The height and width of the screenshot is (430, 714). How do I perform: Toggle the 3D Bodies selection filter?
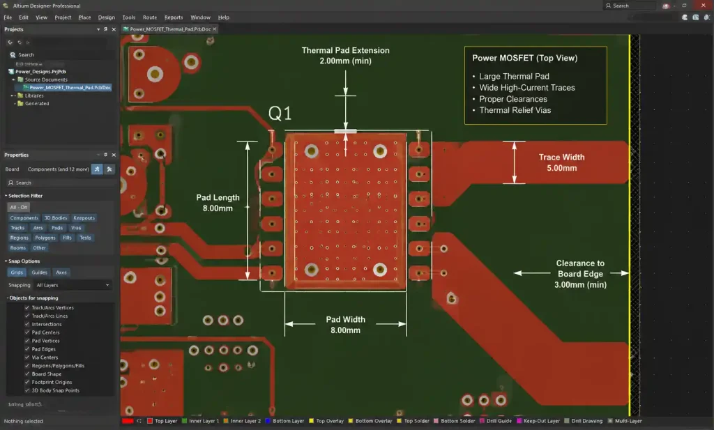point(56,218)
